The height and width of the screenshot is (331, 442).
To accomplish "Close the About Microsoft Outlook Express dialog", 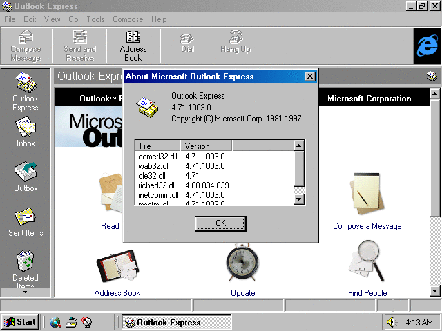I will (310, 77).
